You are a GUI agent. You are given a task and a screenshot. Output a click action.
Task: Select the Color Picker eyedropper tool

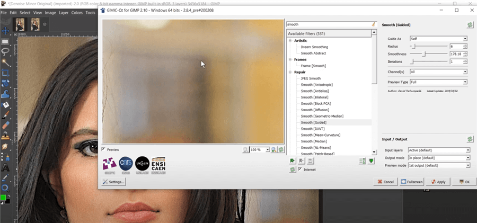(x=5, y=177)
